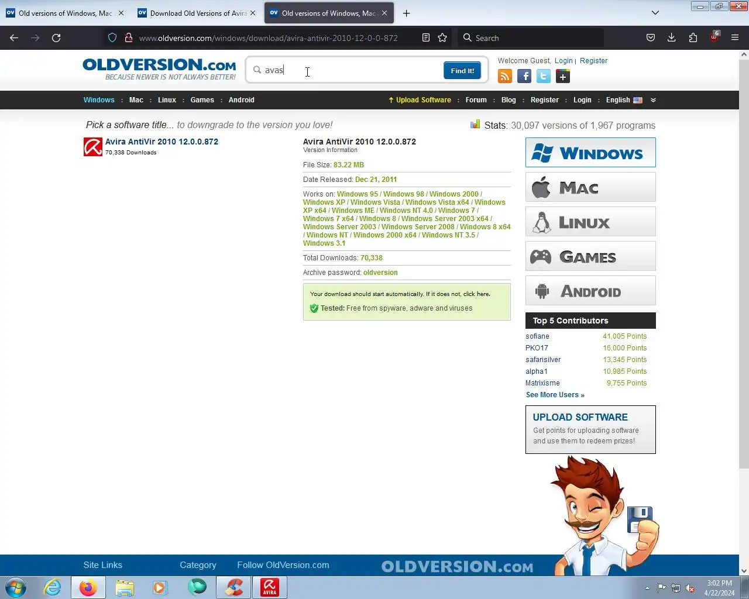Screen dimensions: 749x599
Task: Click the US flag language icon
Action: [638, 100]
